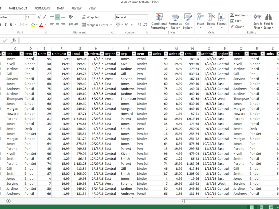The height and width of the screenshot is (209, 279).
Task: Open Alignment dialog launcher
Action: tap(112, 33)
